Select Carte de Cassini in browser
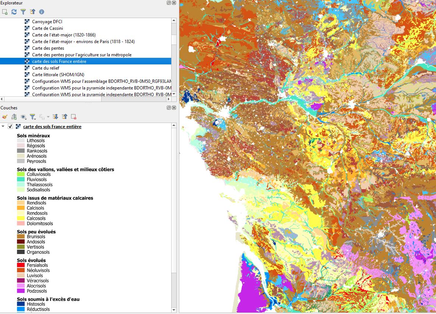The width and height of the screenshot is (436, 314). tap(47, 28)
